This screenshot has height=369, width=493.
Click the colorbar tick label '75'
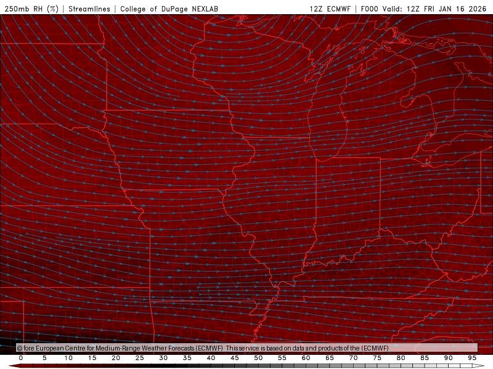click(x=377, y=358)
